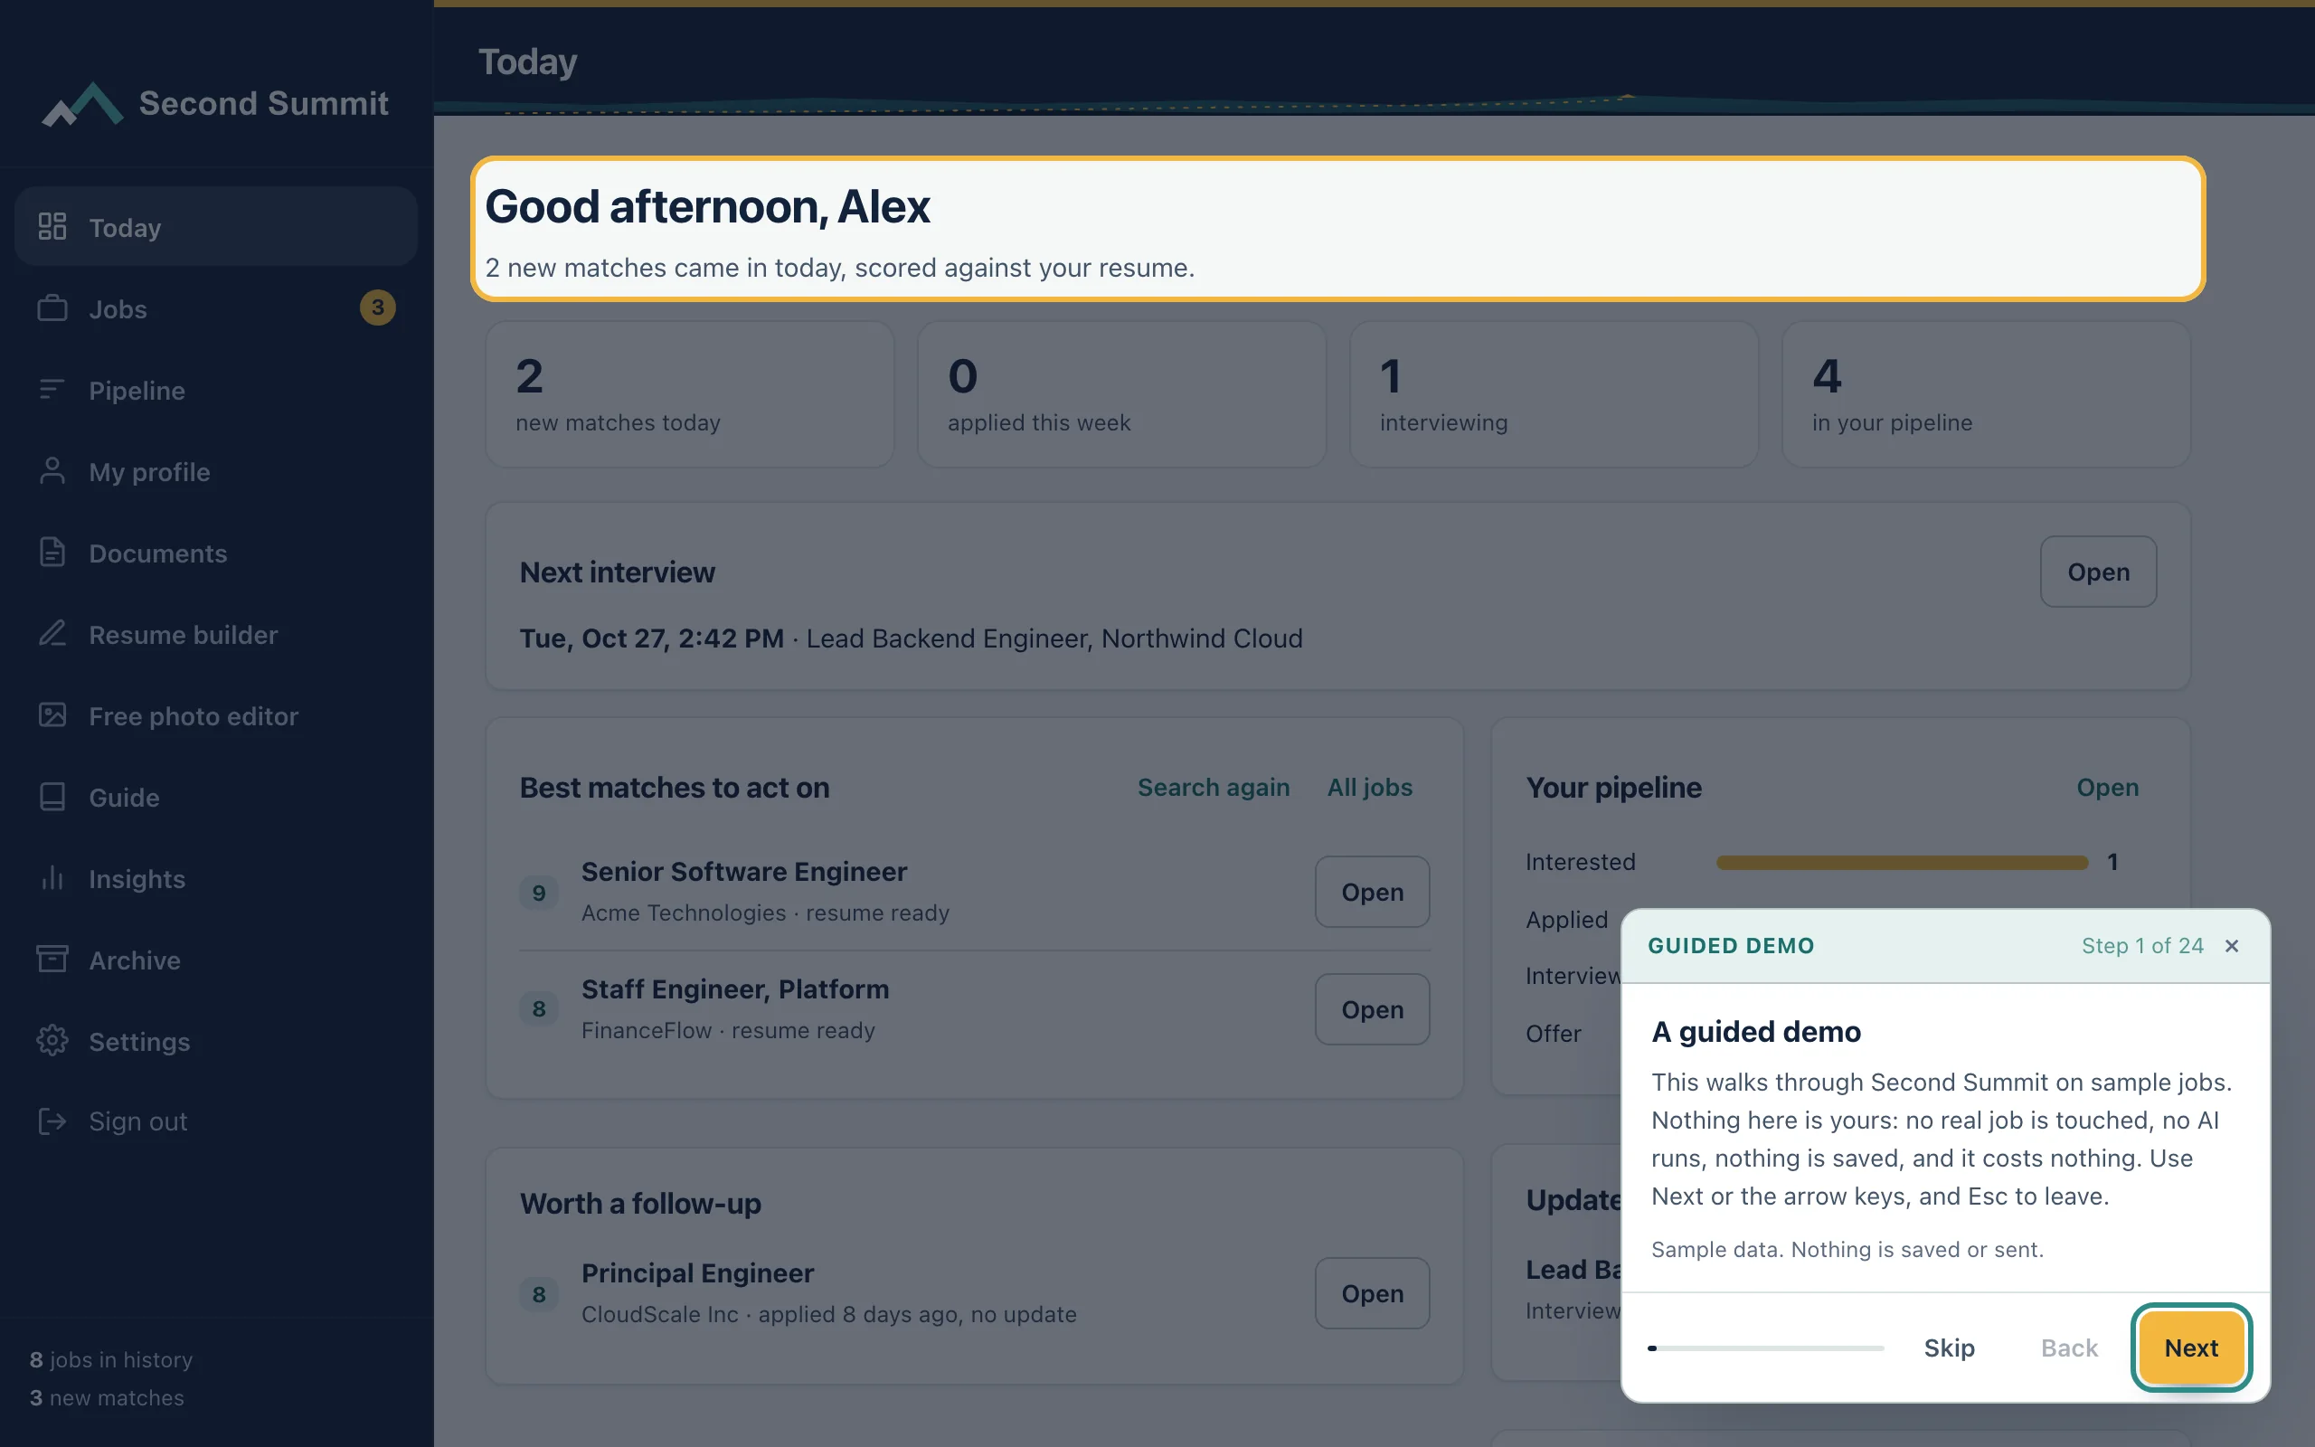This screenshot has width=2315, height=1447.
Task: Open Documents from the sidebar
Action: coord(216,553)
